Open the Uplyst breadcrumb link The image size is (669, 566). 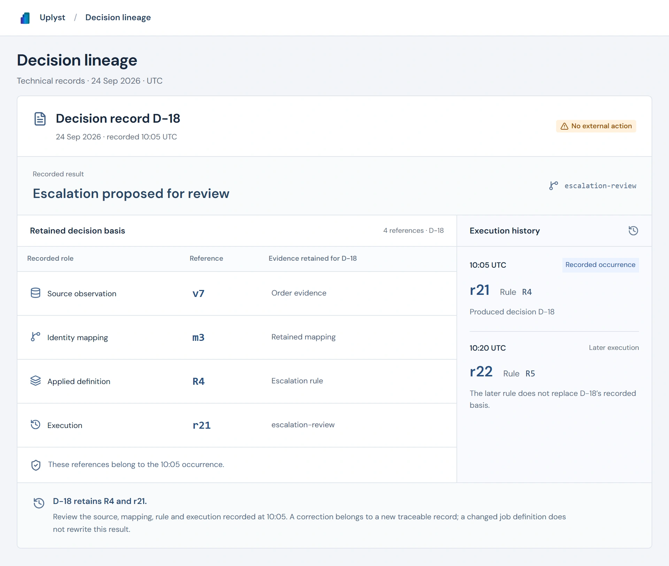coord(52,17)
